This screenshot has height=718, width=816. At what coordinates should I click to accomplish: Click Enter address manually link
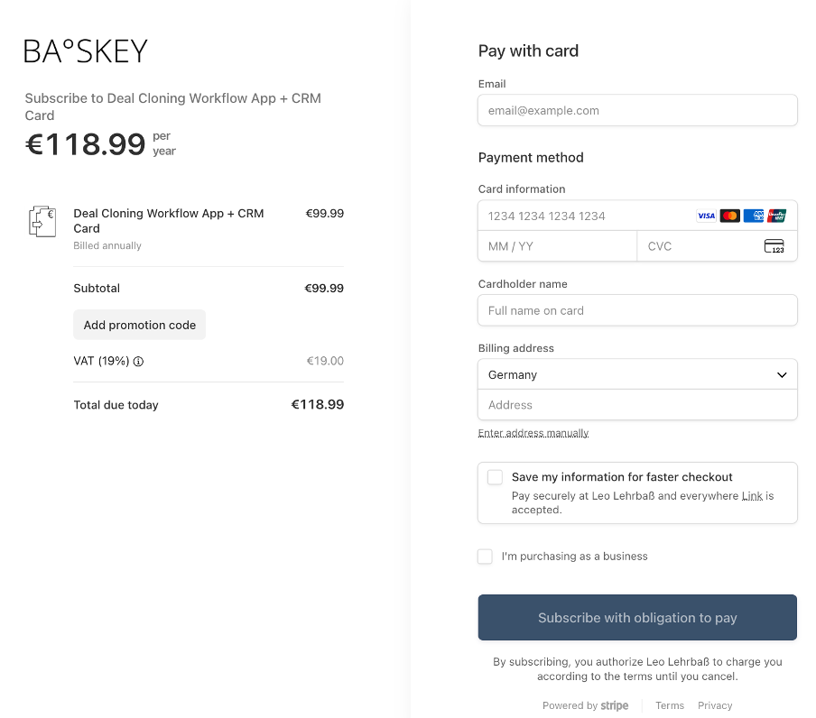coord(533,433)
